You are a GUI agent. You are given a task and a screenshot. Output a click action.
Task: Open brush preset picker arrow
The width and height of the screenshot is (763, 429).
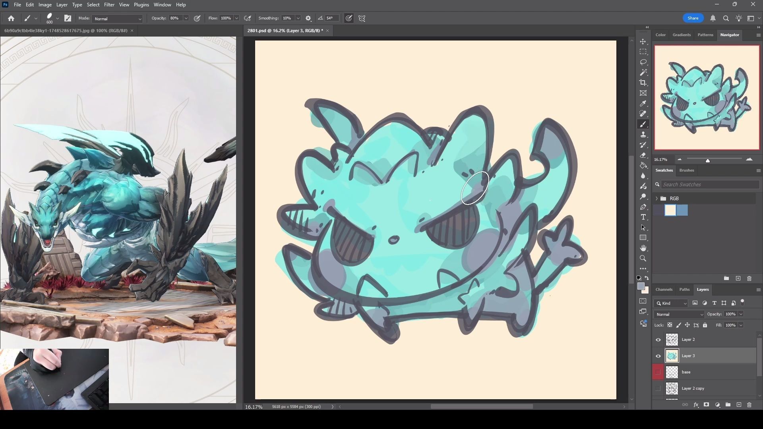coord(58,18)
